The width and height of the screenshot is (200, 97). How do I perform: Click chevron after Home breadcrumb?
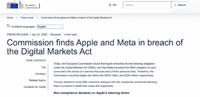click(17, 18)
